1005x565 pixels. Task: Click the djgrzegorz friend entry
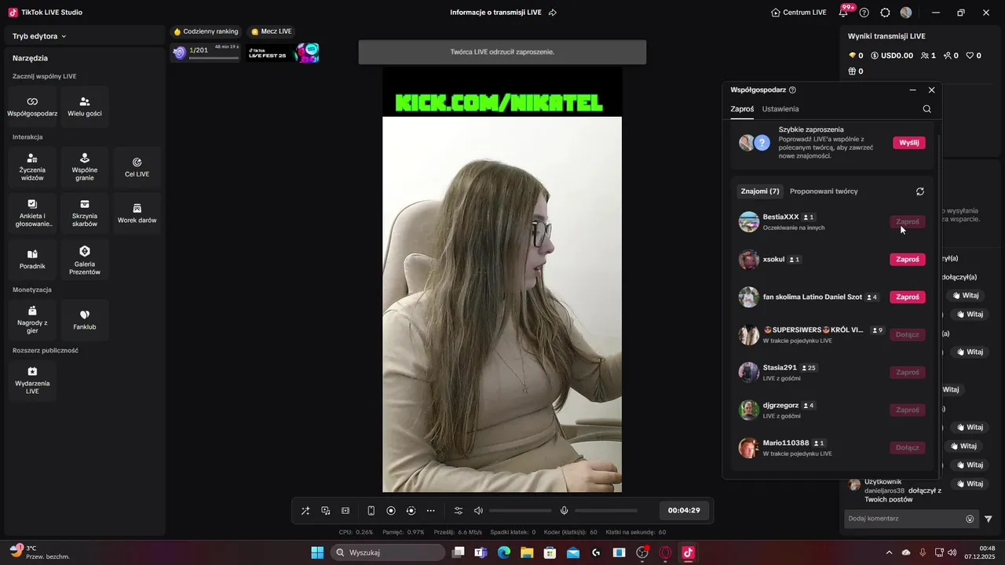pyautogui.click(x=832, y=410)
